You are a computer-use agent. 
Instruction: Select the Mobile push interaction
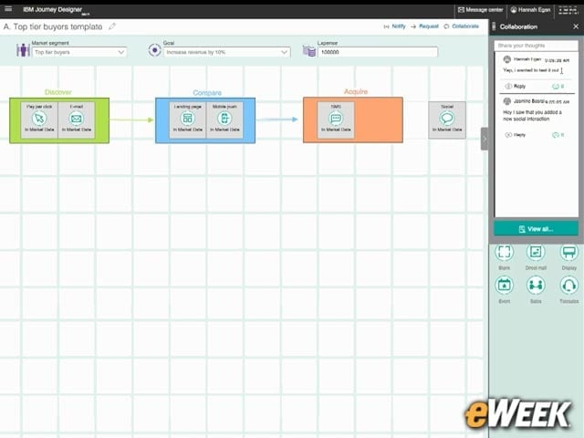tap(224, 120)
